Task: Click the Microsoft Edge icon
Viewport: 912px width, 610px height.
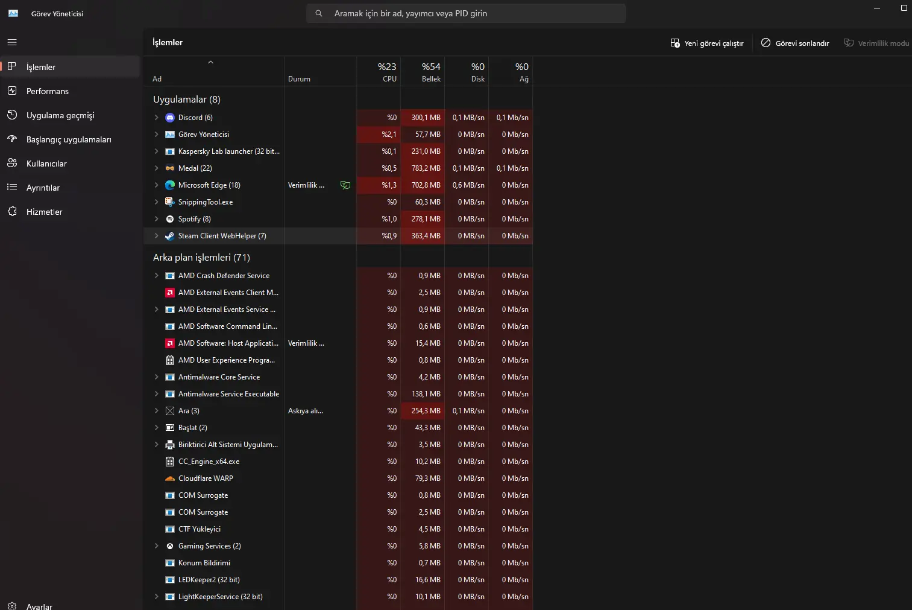Action: (x=170, y=185)
